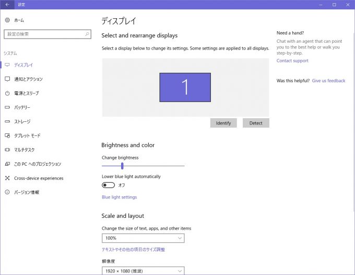Click the バッテリー battery icon
355x275 pixels.
coord(7,107)
